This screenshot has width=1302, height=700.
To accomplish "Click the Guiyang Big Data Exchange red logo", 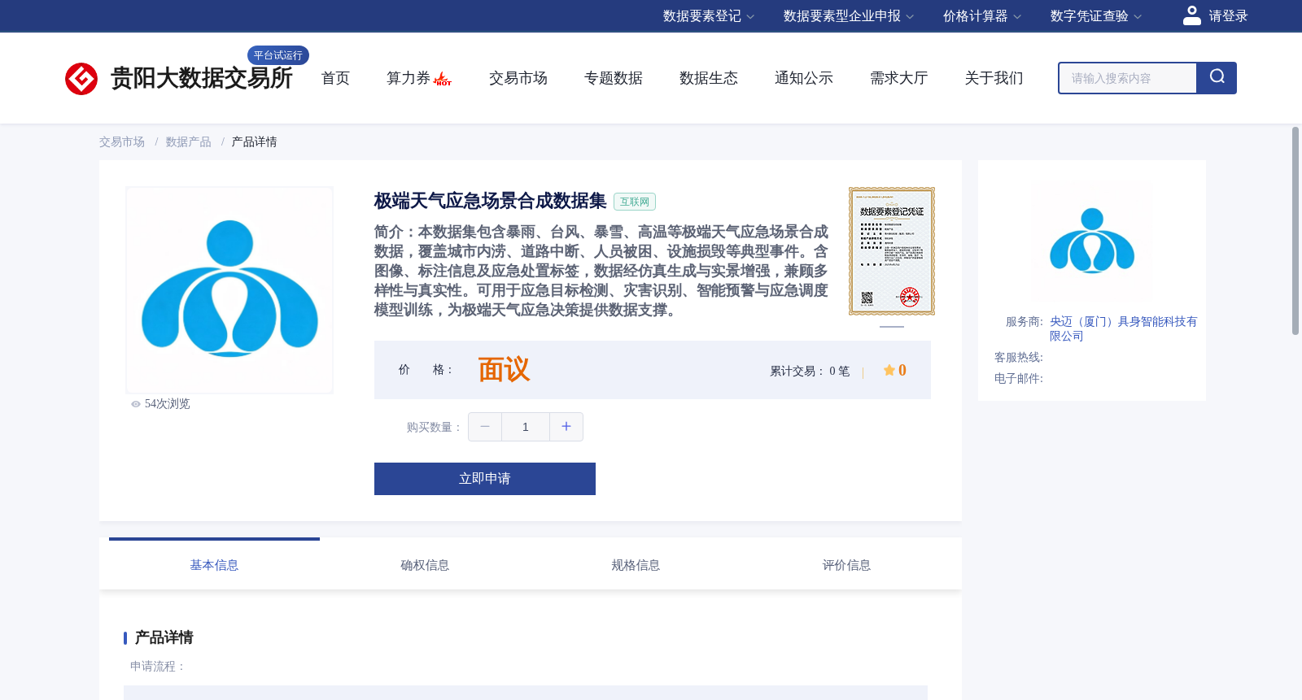I will 81,79.
